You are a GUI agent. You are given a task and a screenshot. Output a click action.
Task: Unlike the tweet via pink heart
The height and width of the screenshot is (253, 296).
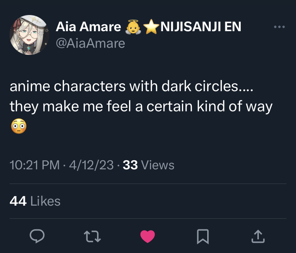[x=148, y=236]
